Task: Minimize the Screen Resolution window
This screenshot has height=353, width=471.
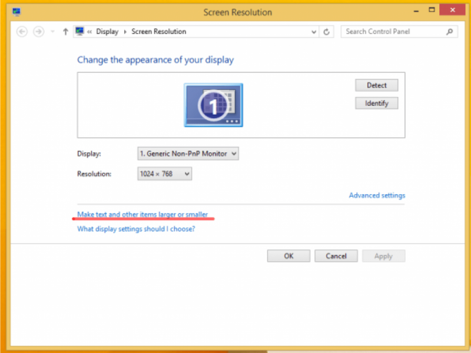Action: click(416, 11)
